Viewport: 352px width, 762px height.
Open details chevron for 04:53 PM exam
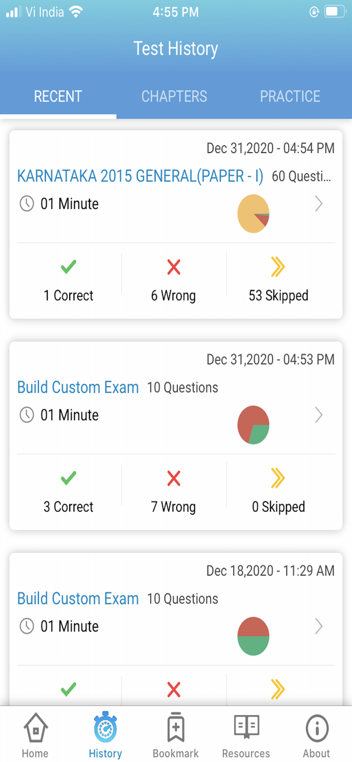319,415
